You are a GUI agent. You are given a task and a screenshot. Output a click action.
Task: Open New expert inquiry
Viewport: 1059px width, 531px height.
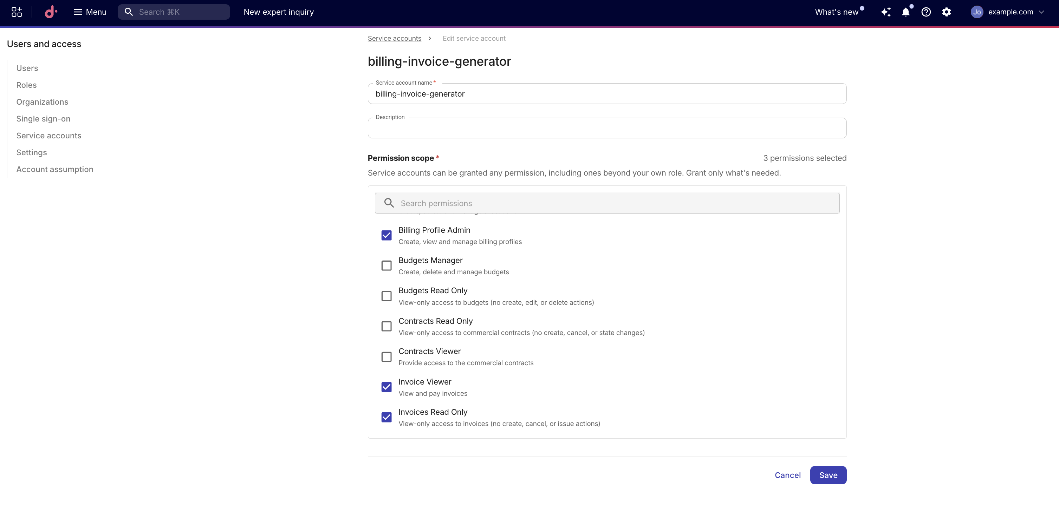pos(279,12)
